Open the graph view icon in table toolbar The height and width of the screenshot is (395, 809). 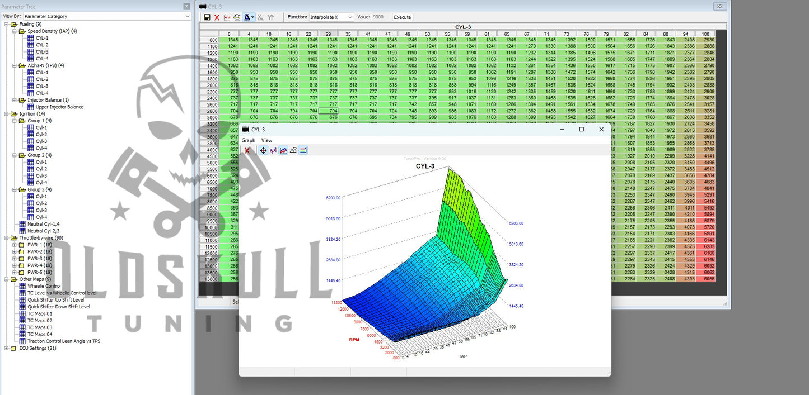point(227,17)
